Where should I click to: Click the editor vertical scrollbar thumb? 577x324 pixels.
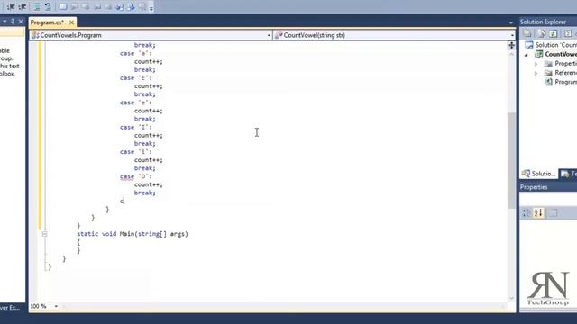(x=511, y=160)
